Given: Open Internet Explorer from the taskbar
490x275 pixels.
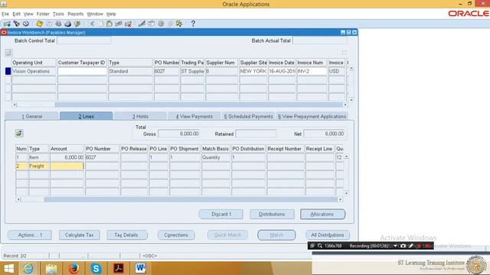Looking at the screenshot, I should click(28, 268).
